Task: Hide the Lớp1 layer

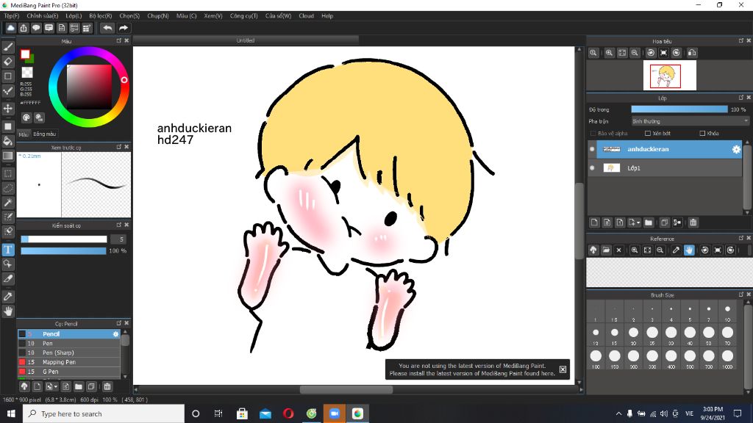Action: click(592, 168)
